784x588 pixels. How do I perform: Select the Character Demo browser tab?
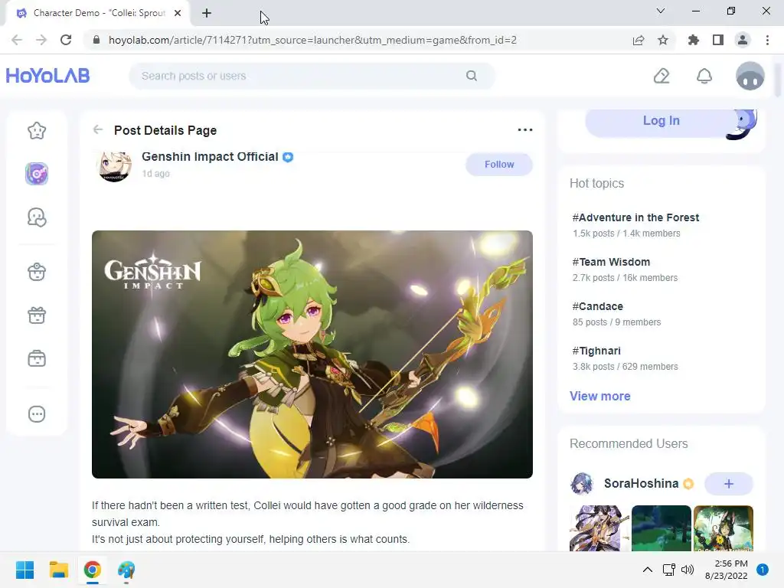(97, 13)
